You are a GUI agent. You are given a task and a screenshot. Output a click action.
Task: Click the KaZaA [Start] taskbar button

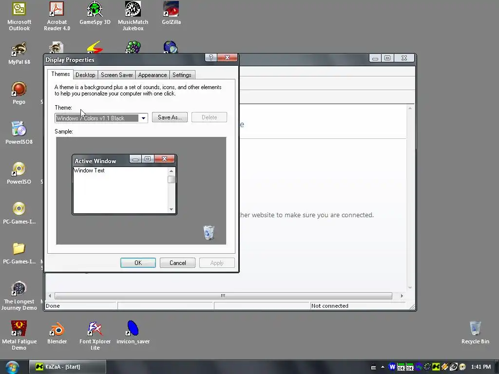(x=67, y=367)
